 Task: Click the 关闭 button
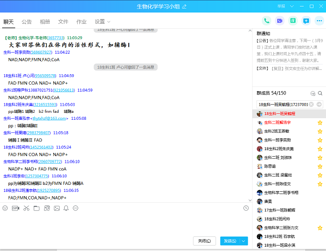(204, 241)
